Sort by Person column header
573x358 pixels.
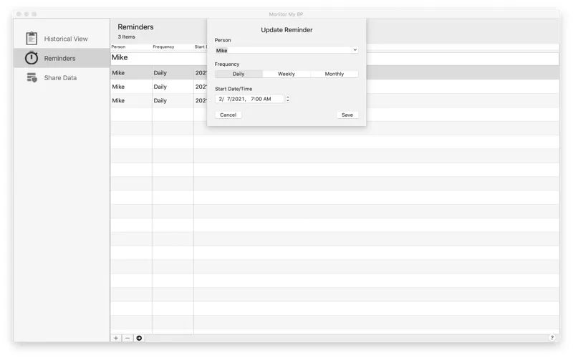[118, 47]
